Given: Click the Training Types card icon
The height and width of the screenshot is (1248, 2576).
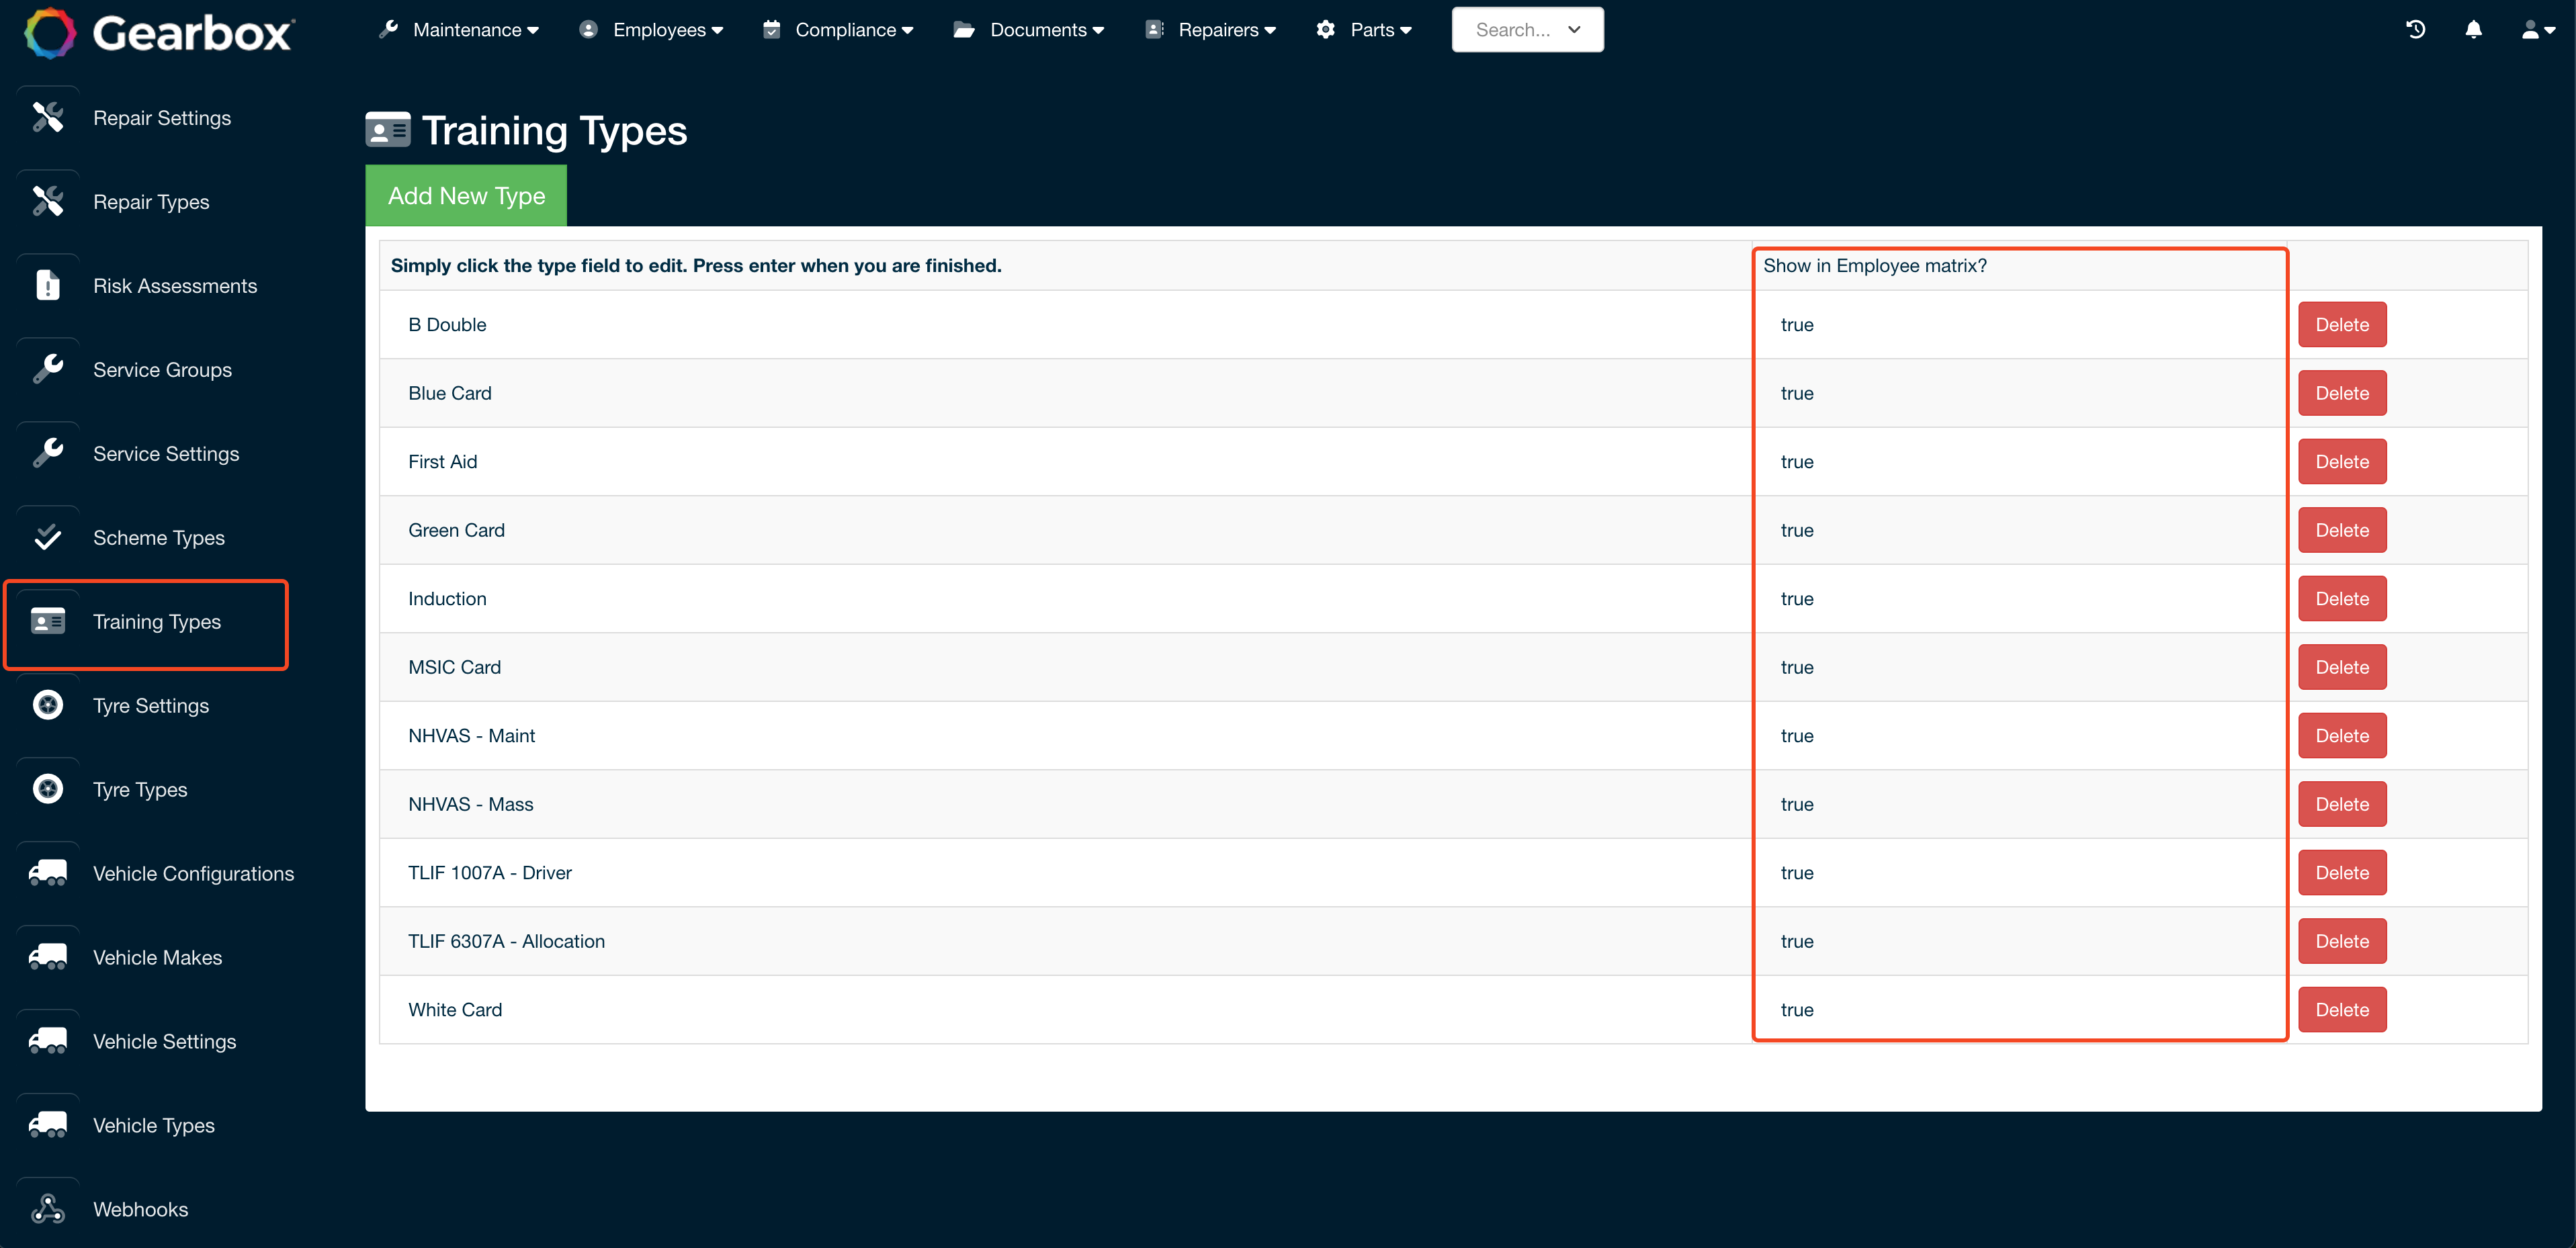Looking at the screenshot, I should 47,622.
